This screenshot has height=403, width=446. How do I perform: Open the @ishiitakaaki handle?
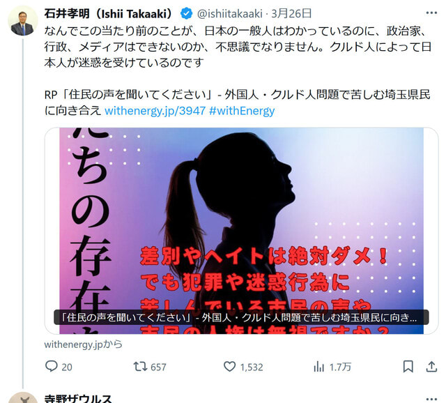click(229, 14)
